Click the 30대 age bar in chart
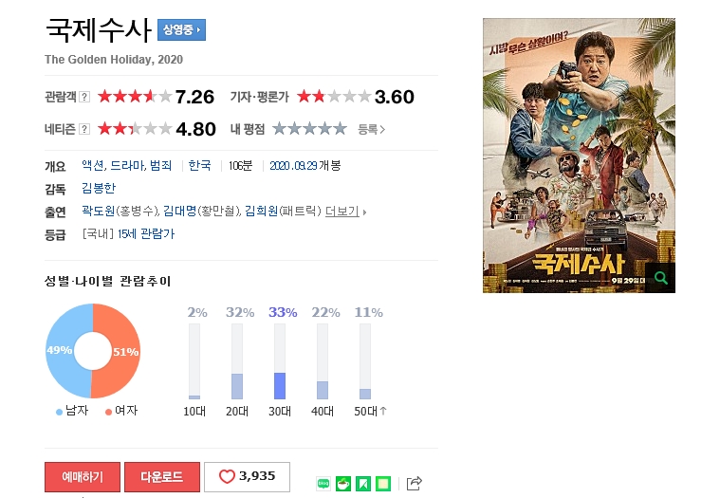720x498 pixels. point(280,361)
